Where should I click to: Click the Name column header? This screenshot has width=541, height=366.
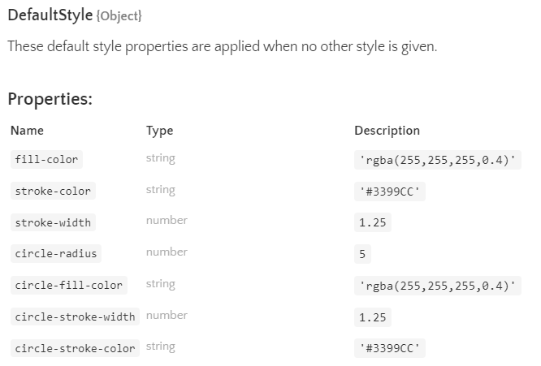(x=27, y=131)
